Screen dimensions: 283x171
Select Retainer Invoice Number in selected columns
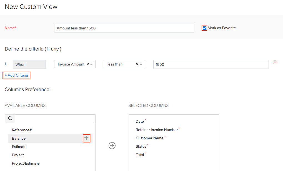tap(157, 130)
